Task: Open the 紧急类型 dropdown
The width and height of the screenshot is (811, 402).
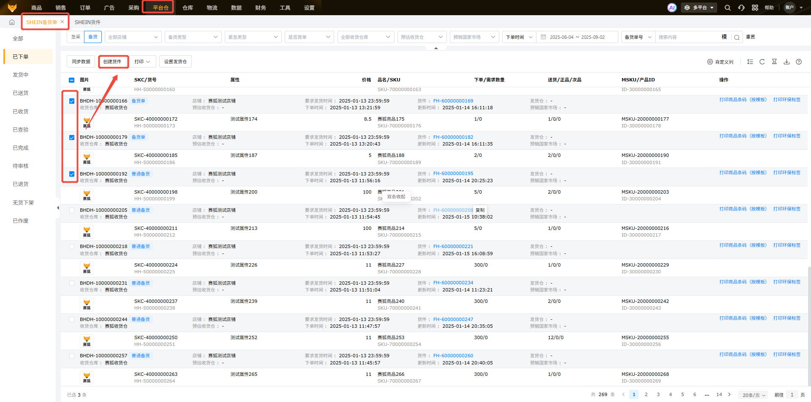Action: coord(253,37)
